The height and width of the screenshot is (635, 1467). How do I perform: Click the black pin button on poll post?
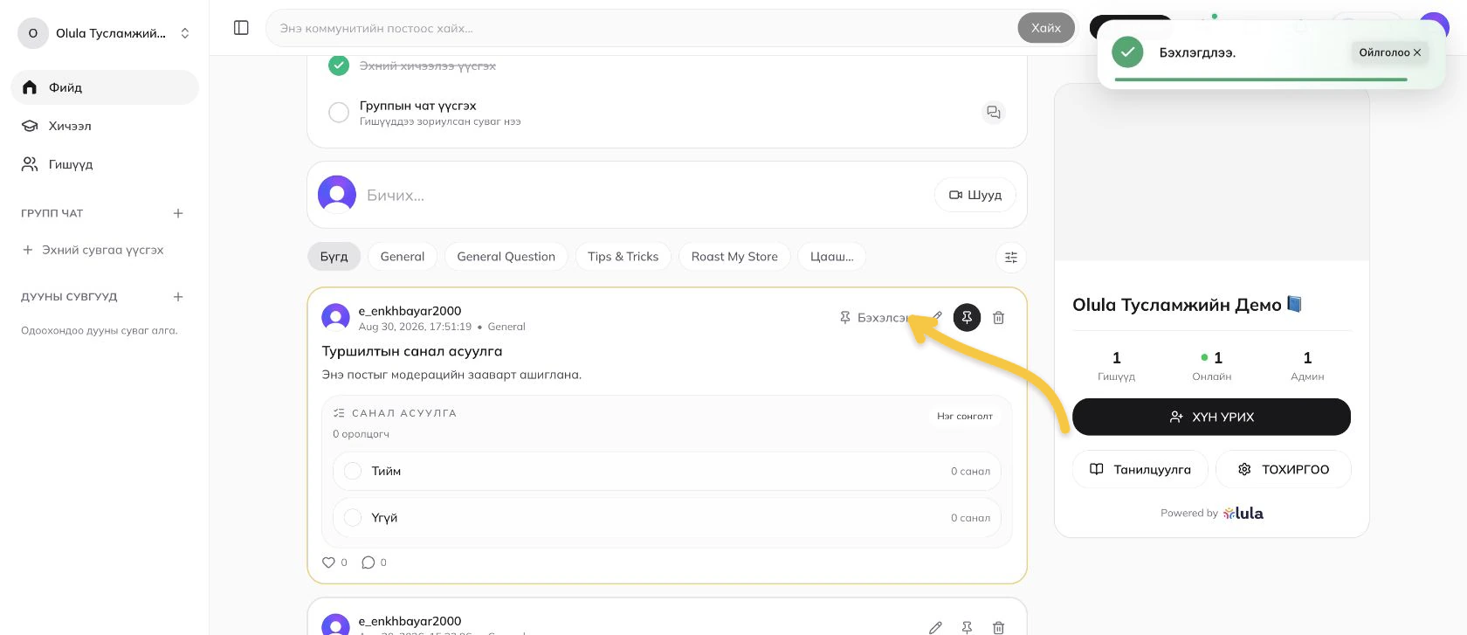tap(967, 317)
